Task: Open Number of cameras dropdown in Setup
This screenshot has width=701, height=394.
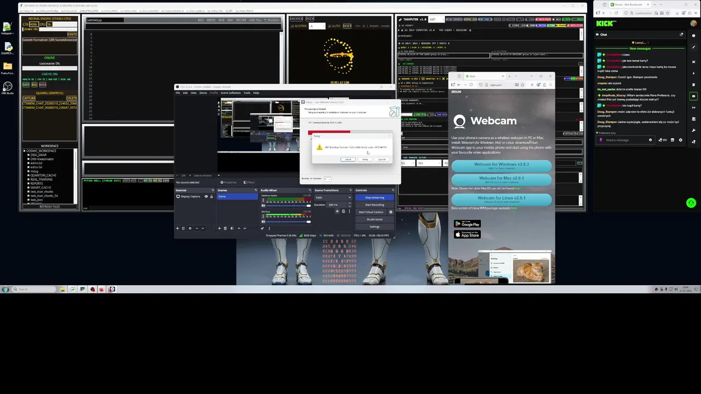Action: coord(327,179)
